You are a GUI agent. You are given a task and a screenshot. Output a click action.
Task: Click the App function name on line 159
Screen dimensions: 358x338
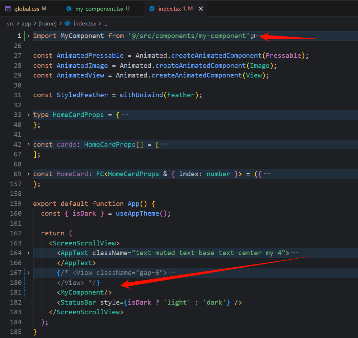point(133,204)
